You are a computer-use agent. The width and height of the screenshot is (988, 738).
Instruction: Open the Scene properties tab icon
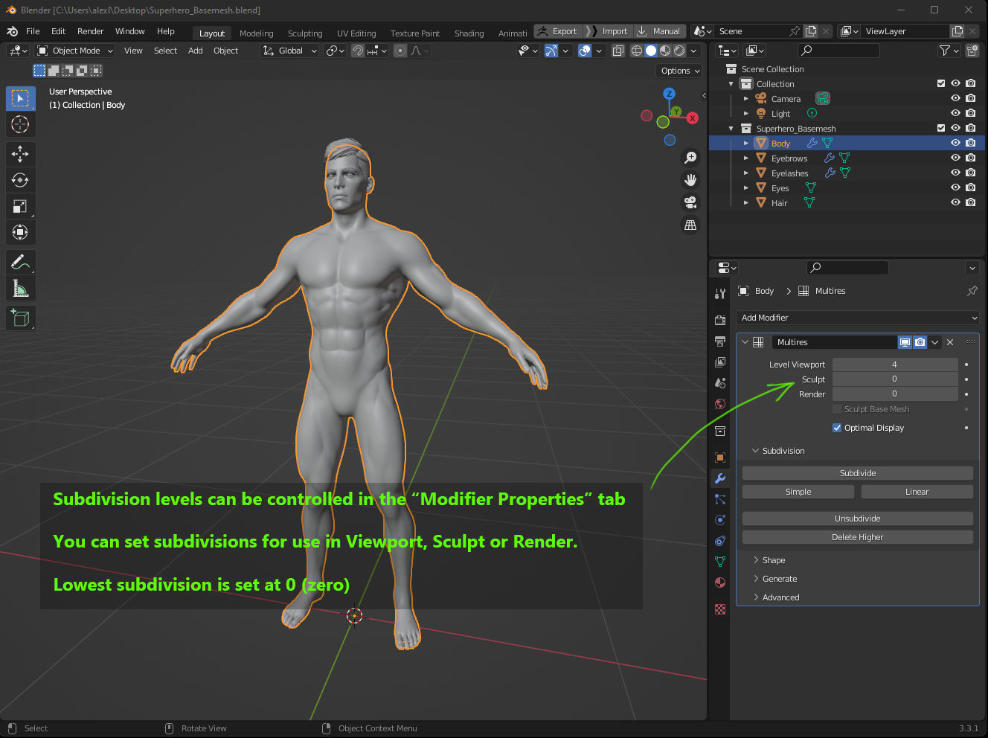click(719, 382)
